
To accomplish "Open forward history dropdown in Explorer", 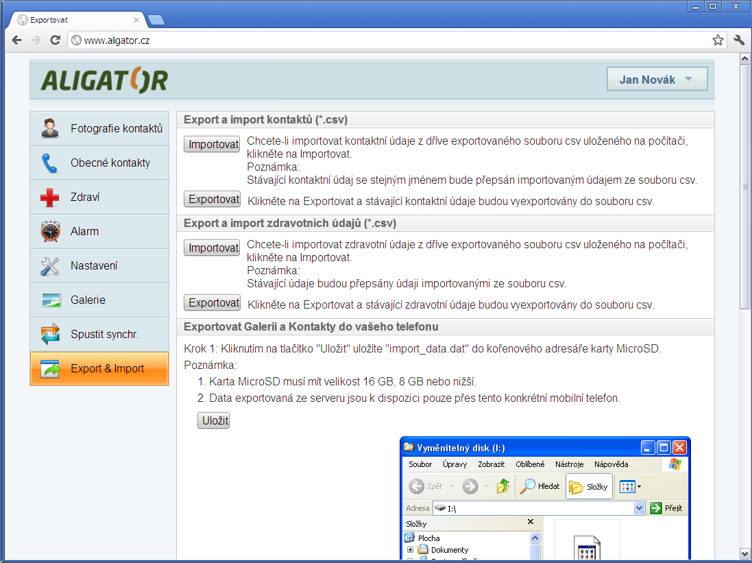I will tap(486, 486).
